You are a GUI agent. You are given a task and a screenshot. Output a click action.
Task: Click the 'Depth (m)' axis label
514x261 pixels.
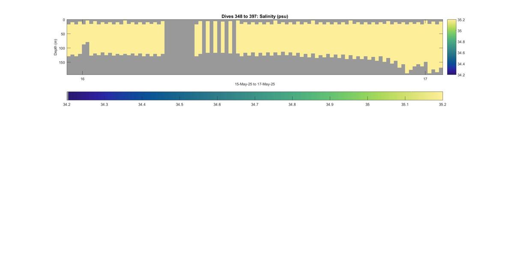point(56,47)
